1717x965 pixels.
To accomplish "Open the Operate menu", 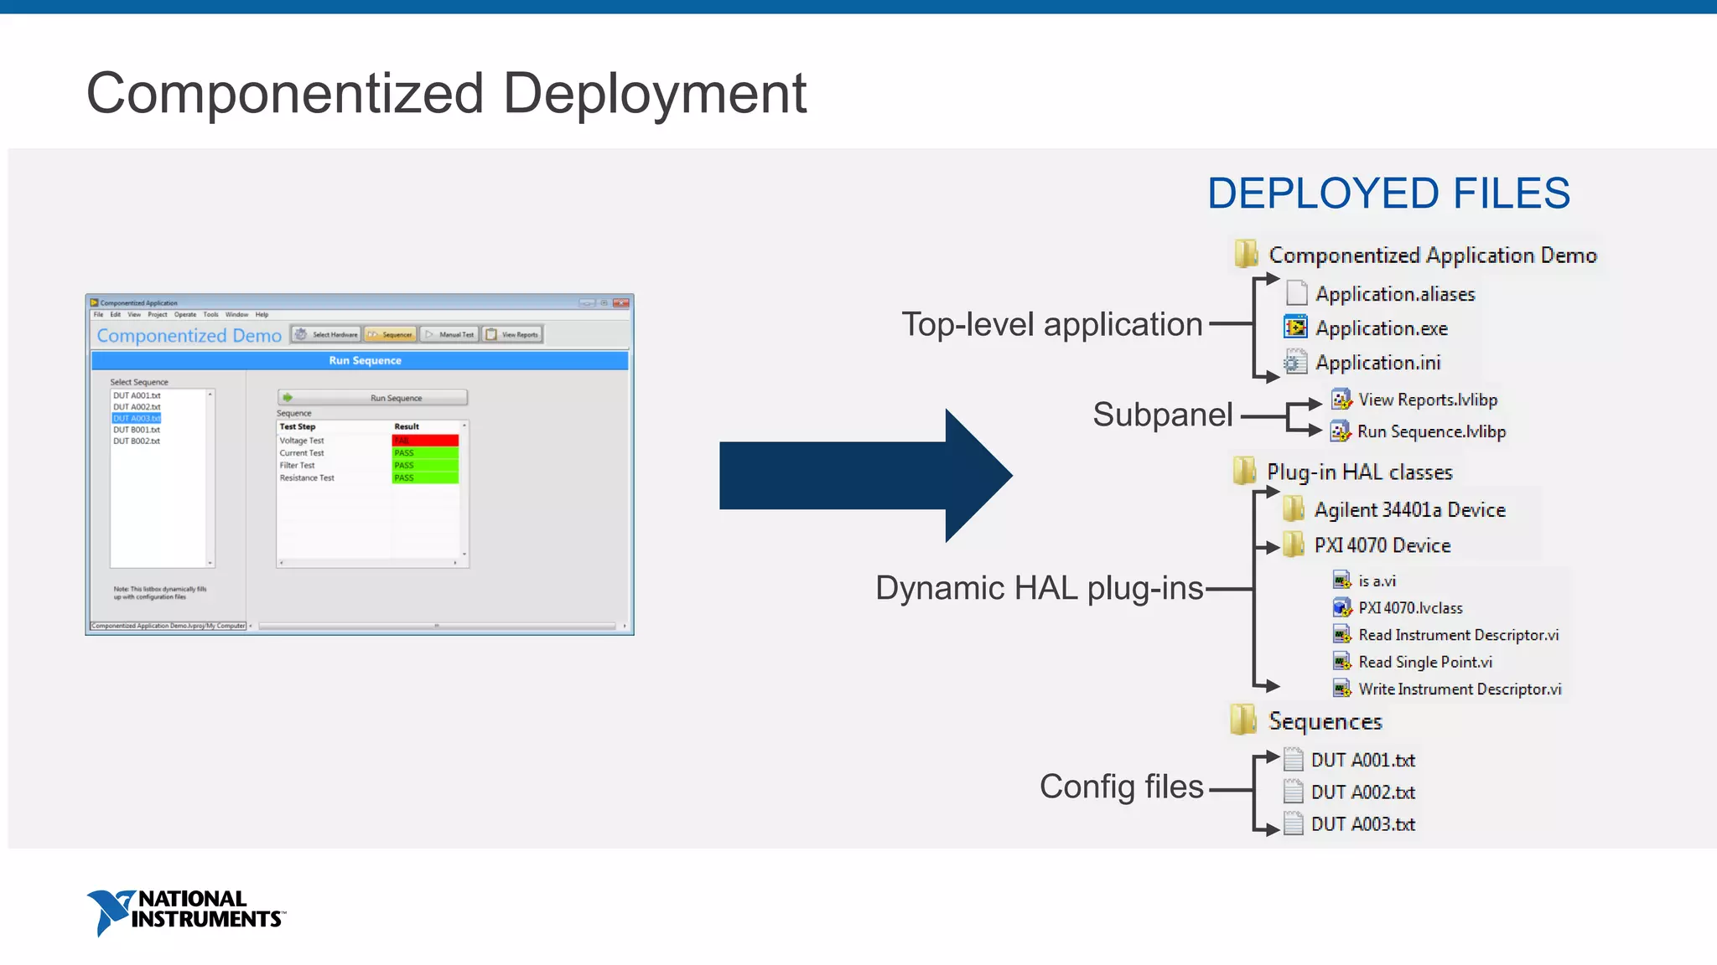I will click(185, 315).
